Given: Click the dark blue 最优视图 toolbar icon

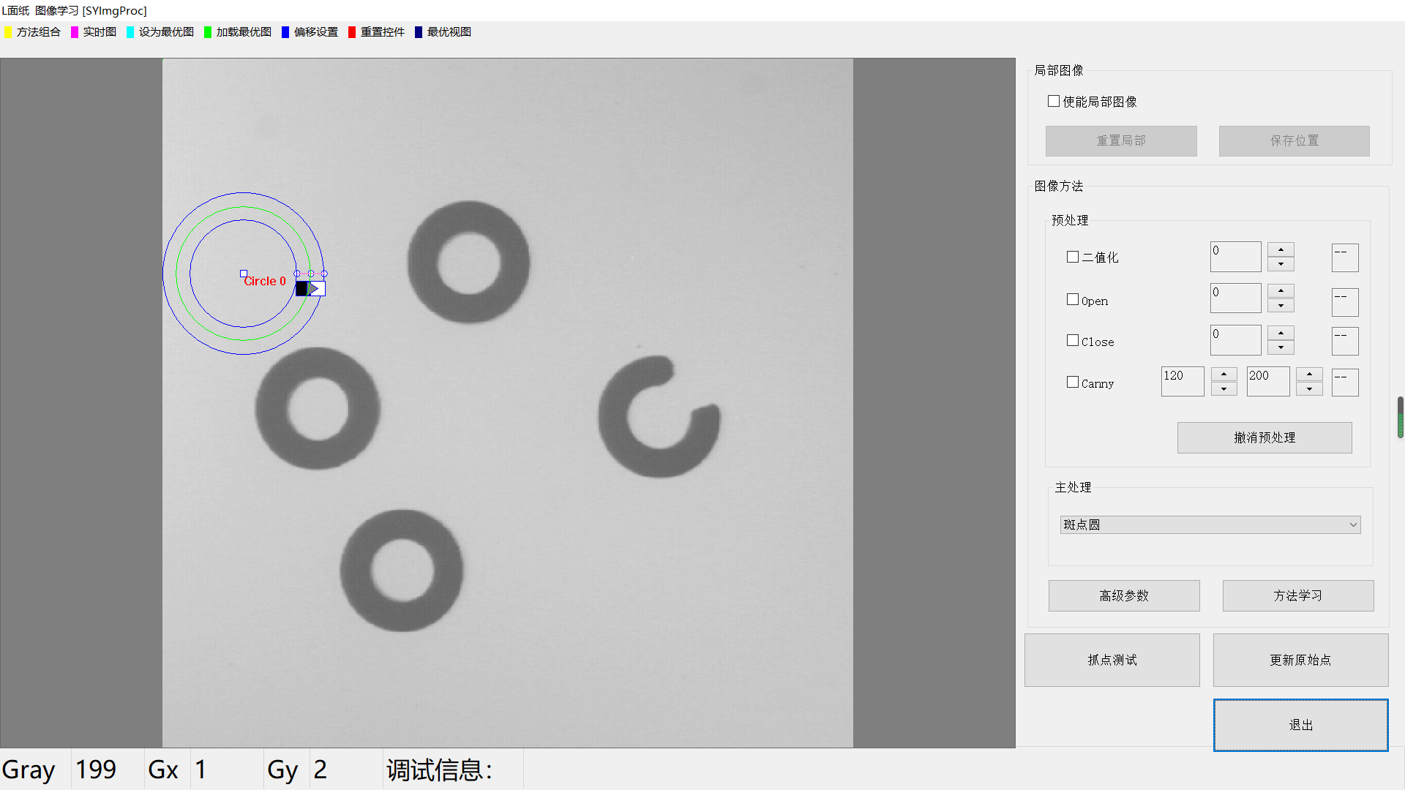Looking at the screenshot, I should [419, 32].
